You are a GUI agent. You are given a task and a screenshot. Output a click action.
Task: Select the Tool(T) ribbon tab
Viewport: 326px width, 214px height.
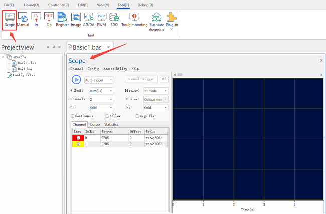click(x=123, y=5)
